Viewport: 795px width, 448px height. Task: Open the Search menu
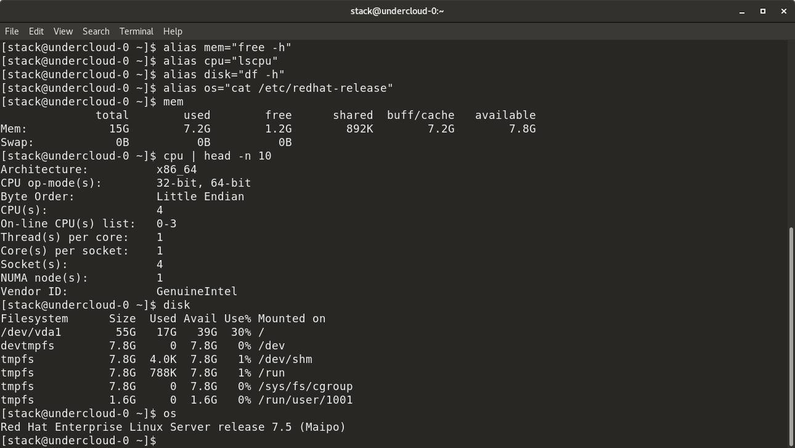click(96, 31)
